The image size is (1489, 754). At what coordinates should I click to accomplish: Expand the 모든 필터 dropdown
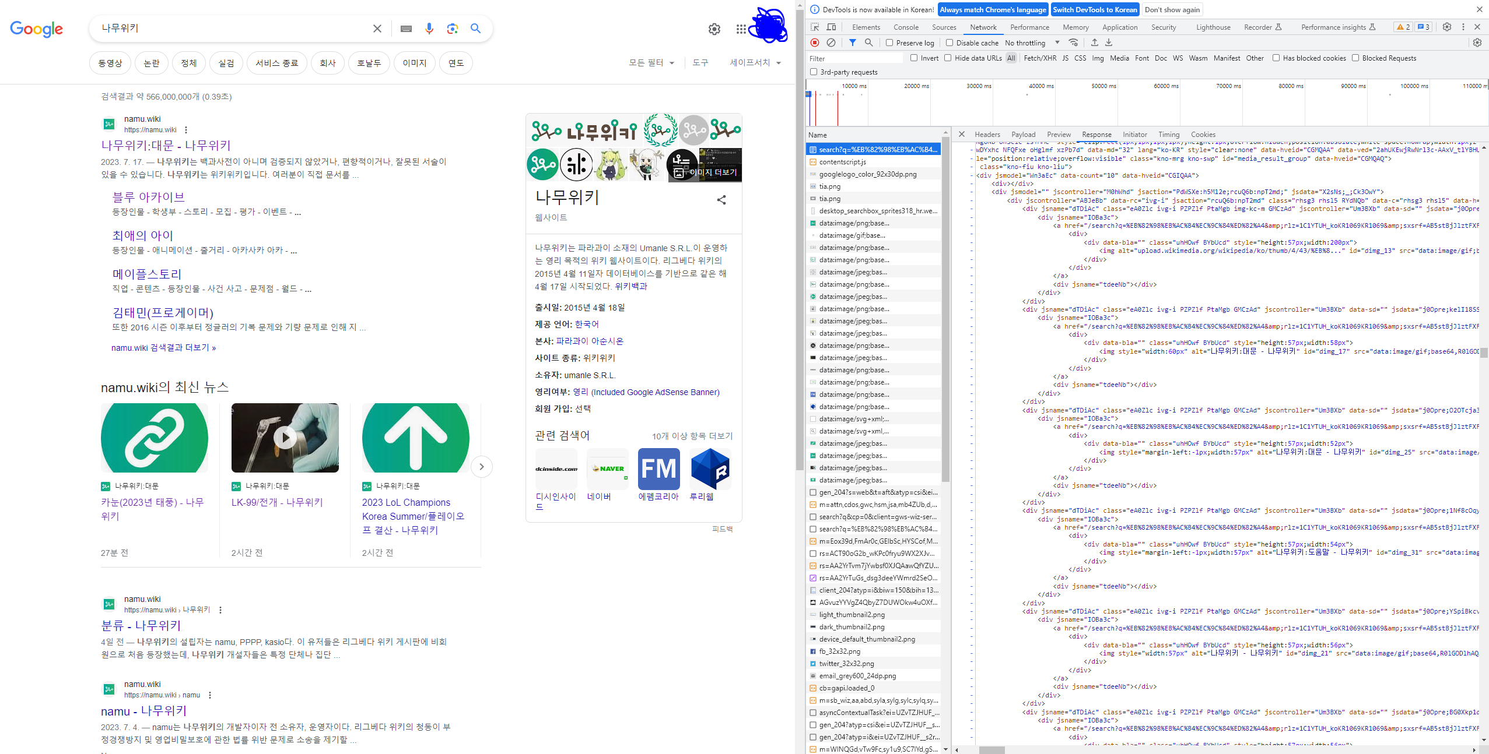651,62
